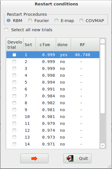
Task: Click the trial list vertical scrollbar thumb
Action: pyautogui.click(x=103, y=79)
